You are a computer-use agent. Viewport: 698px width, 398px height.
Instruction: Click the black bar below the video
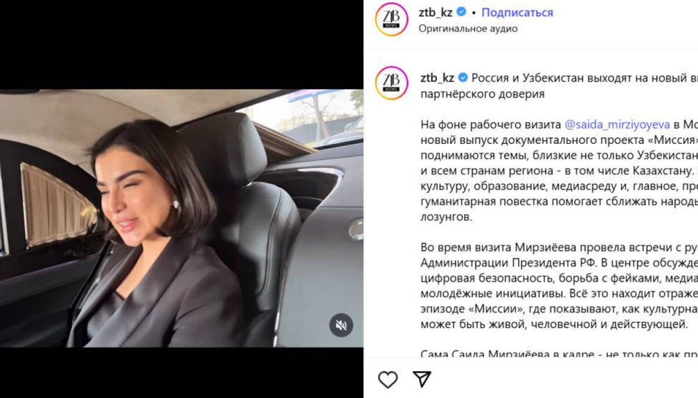pos(182,372)
